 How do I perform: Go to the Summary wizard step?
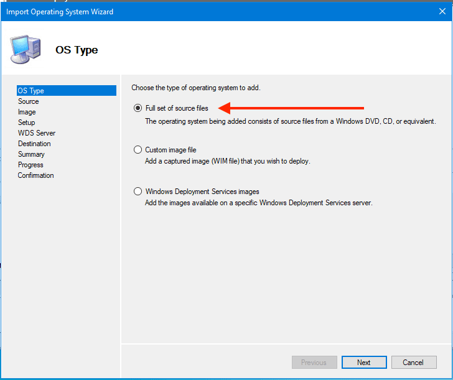(31, 154)
